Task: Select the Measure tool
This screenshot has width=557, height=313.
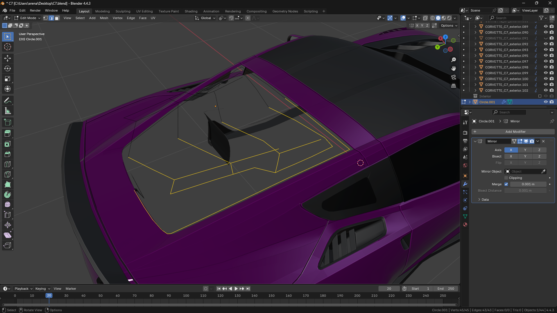Action: (8, 111)
